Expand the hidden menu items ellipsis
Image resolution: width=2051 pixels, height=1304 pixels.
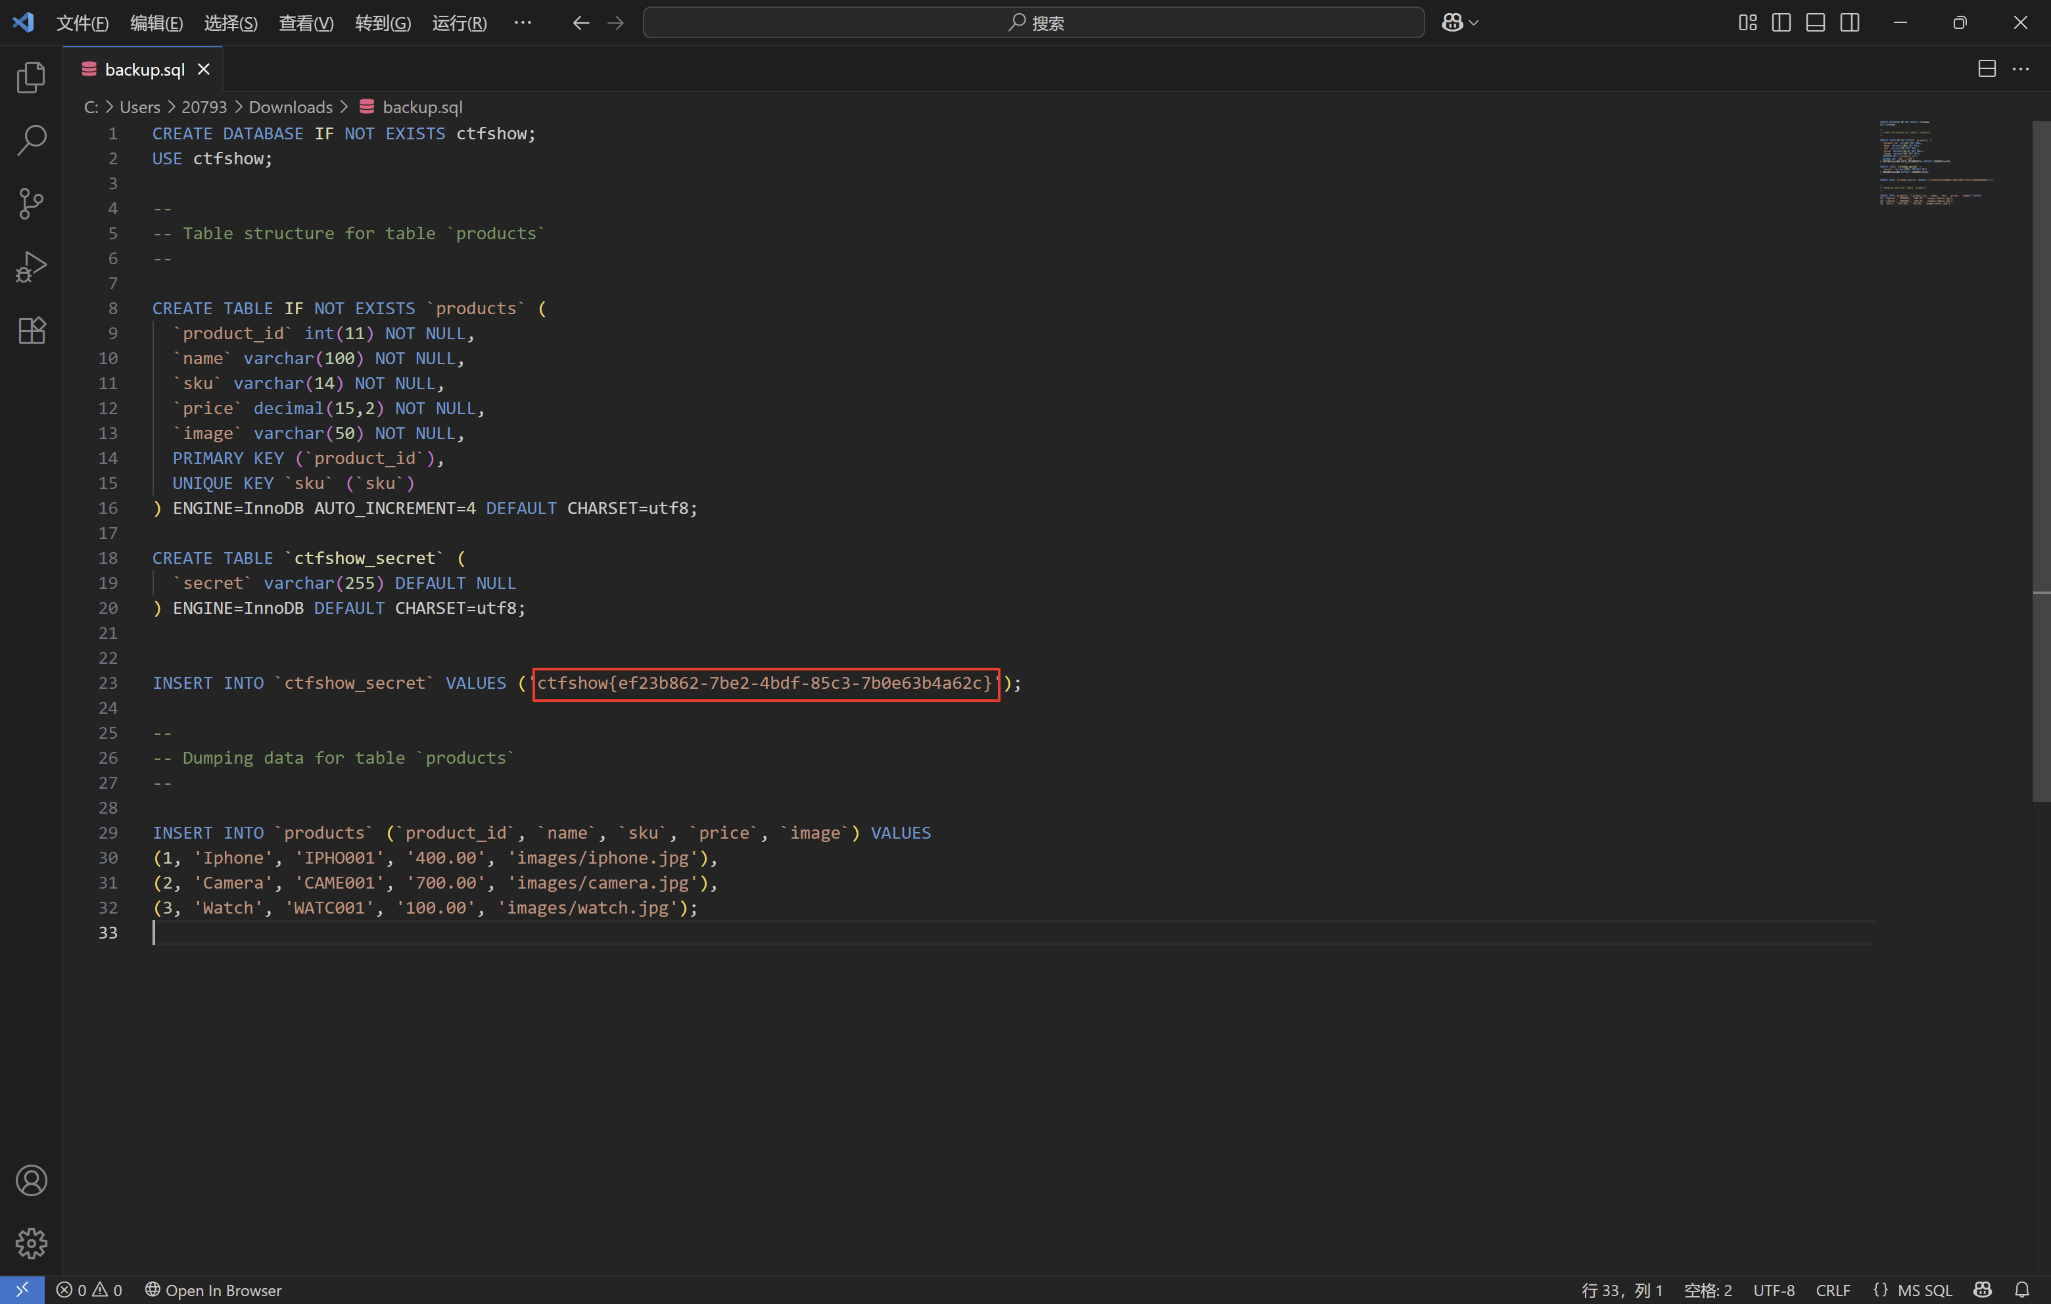coord(523,23)
